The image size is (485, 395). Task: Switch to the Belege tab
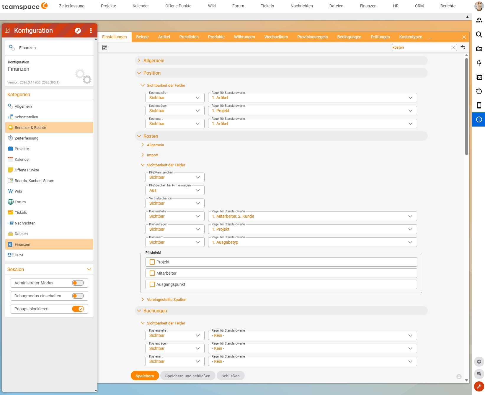point(142,37)
